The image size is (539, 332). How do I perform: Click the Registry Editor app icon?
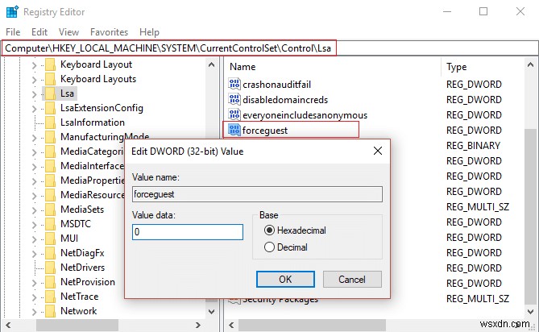[x=12, y=12]
